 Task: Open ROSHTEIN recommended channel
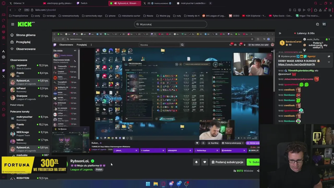(29, 178)
